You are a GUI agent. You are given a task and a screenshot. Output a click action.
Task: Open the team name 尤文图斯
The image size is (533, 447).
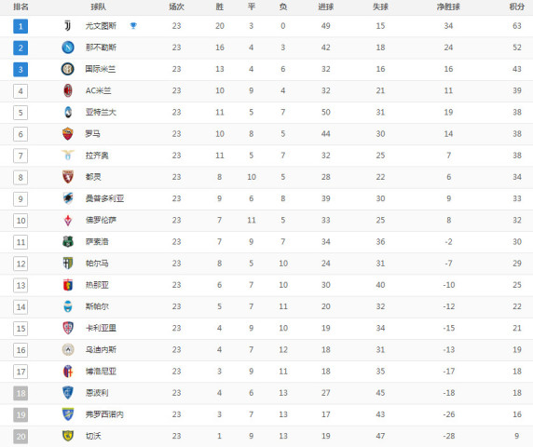[x=101, y=26]
